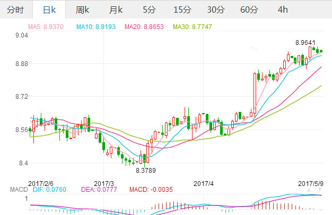Click the up triangle indicator switcher arrow
The height and width of the screenshot is (215, 332).
[309, 190]
